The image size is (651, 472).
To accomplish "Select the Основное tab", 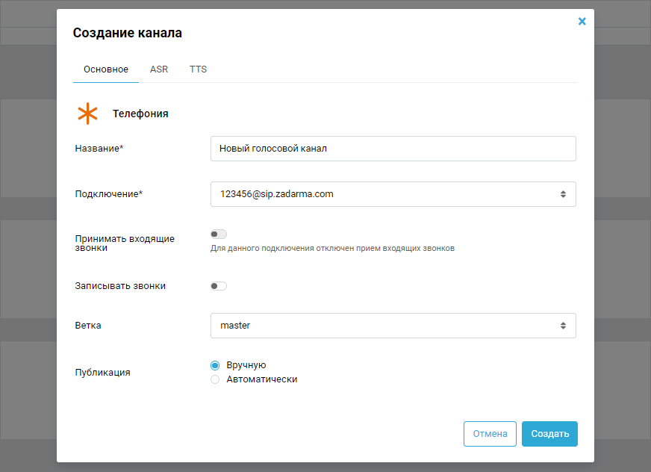I will click(106, 69).
